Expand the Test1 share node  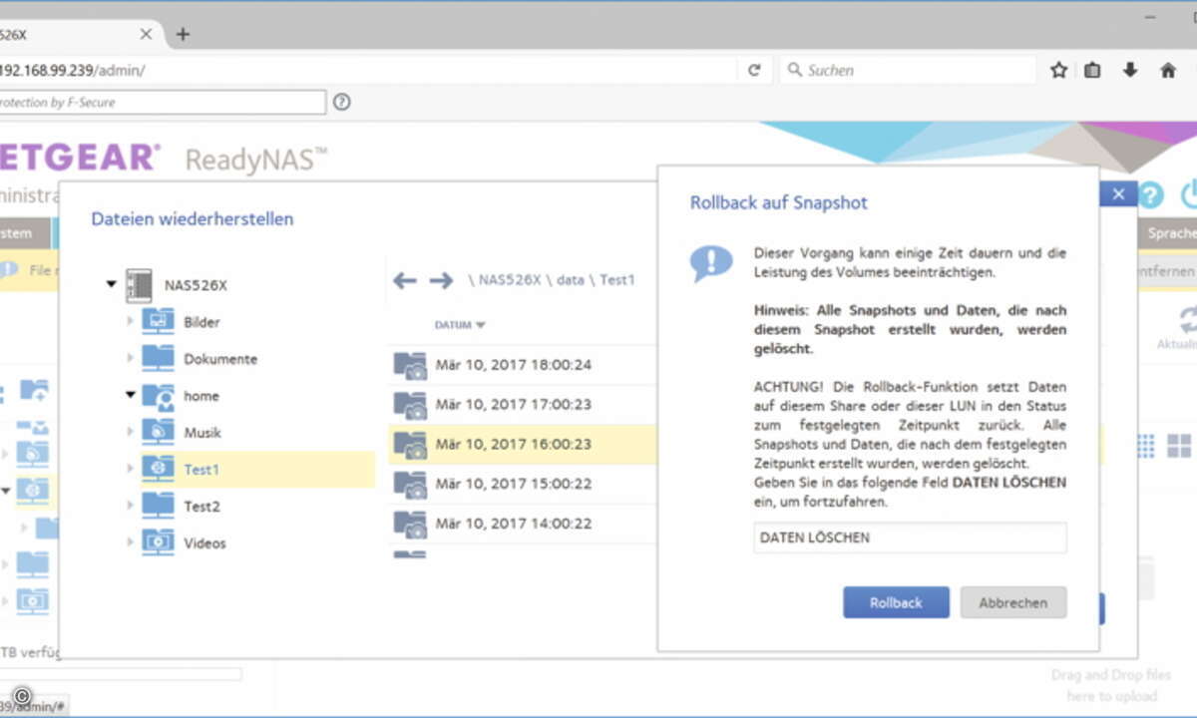pos(131,470)
